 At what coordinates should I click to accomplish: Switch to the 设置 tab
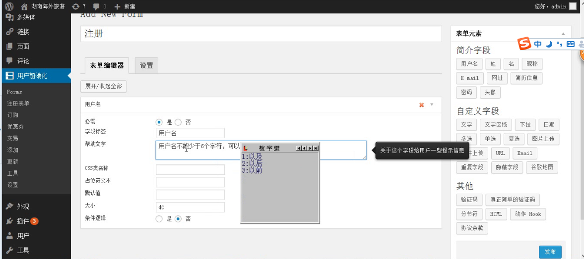147,66
